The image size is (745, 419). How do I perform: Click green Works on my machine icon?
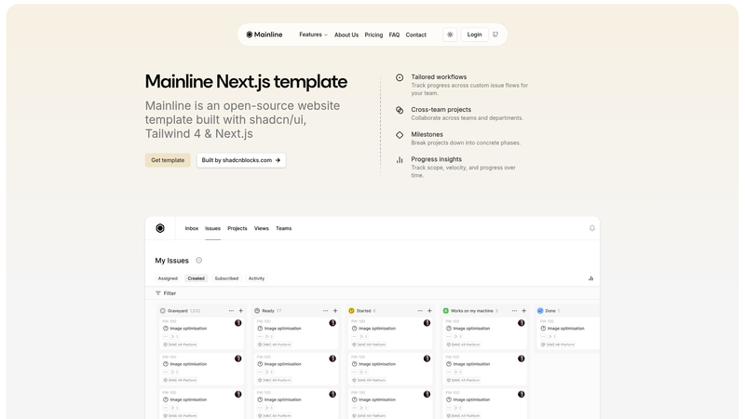[x=446, y=311]
